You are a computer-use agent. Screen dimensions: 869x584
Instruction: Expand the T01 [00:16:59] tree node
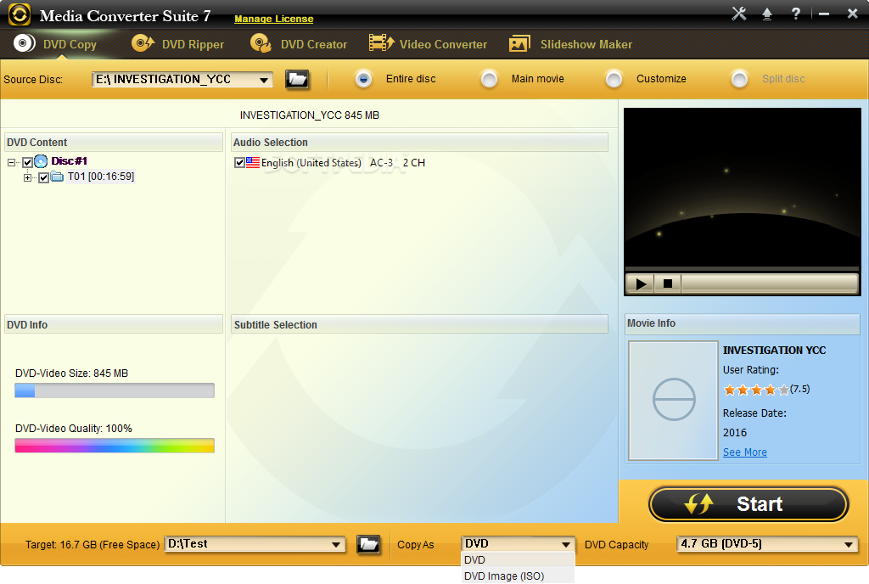pos(27,178)
